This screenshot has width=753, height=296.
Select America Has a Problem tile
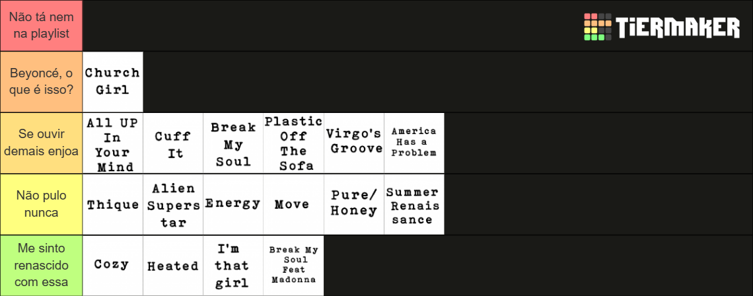coord(414,143)
